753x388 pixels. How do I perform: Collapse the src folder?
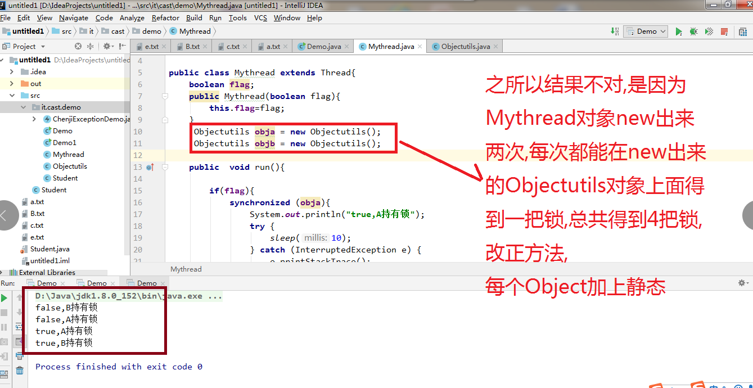point(12,95)
